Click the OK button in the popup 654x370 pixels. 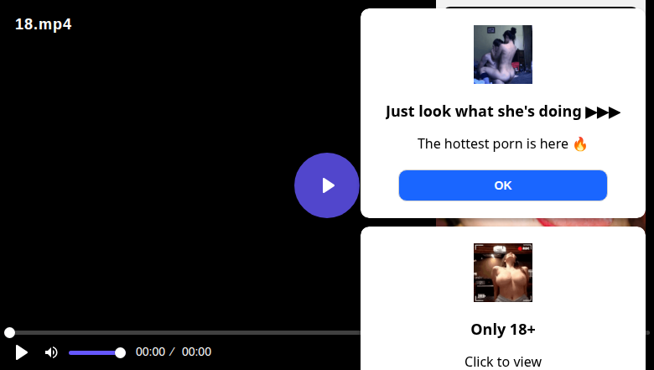[x=502, y=185]
